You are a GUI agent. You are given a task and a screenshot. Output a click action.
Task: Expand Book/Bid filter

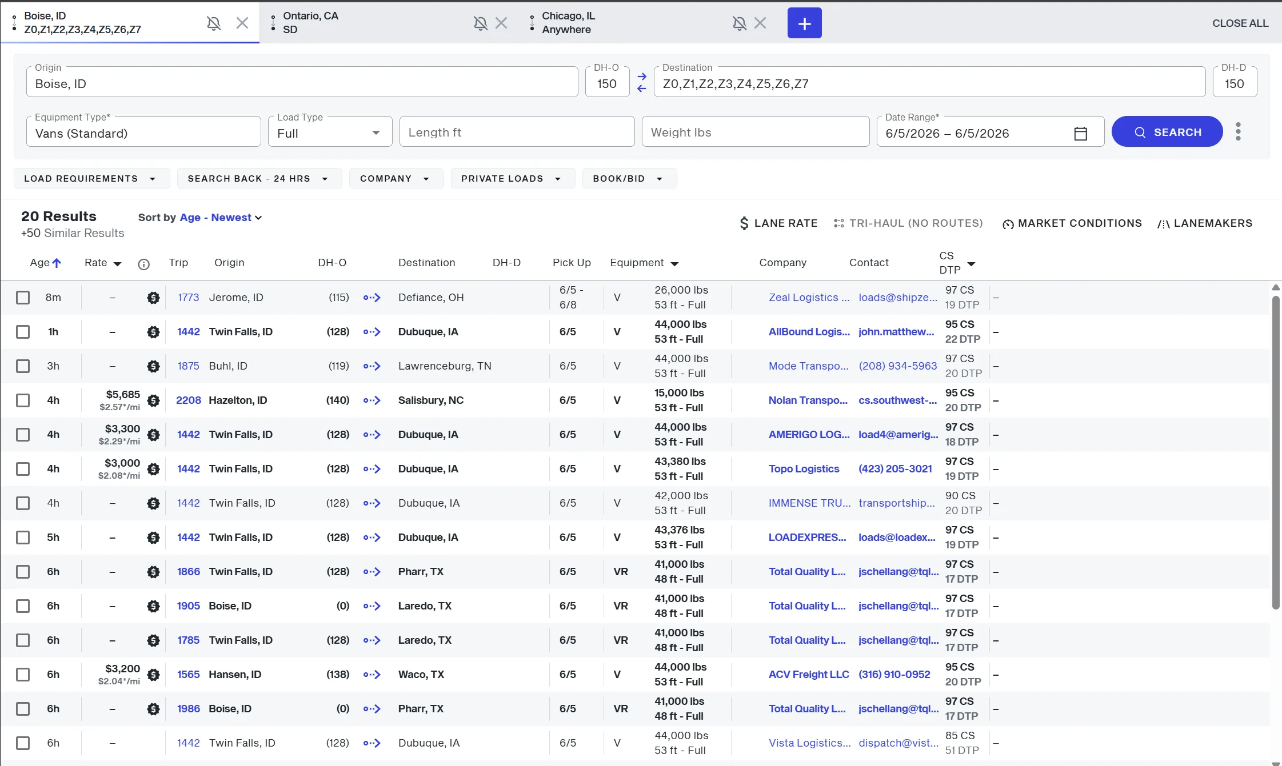click(629, 178)
